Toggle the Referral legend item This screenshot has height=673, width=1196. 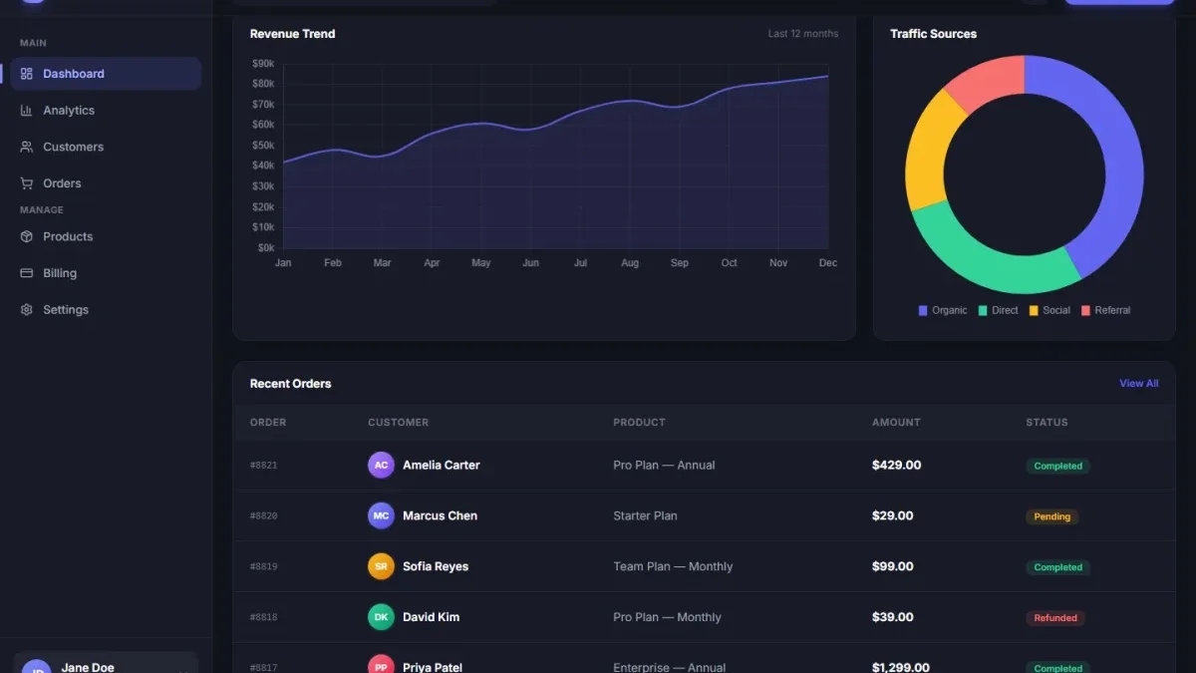[1106, 310]
